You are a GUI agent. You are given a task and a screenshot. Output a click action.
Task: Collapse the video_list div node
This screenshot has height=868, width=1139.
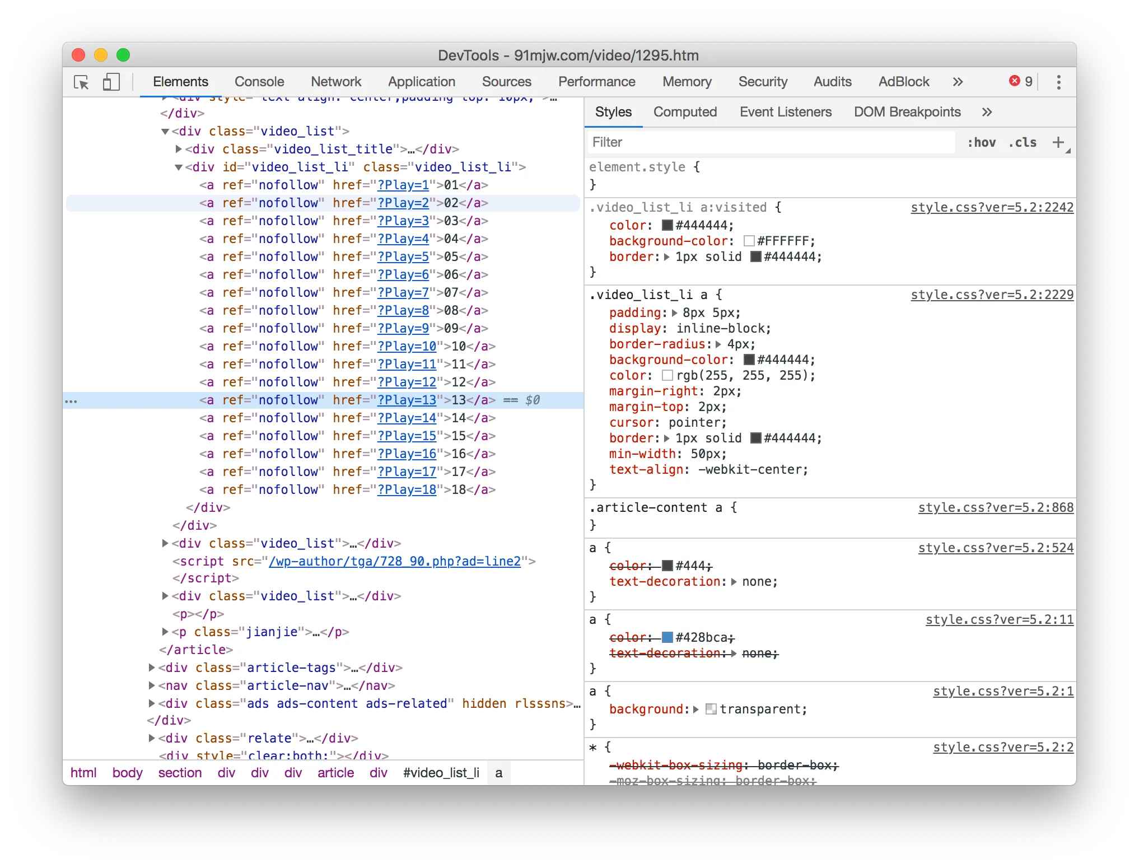pyautogui.click(x=165, y=132)
